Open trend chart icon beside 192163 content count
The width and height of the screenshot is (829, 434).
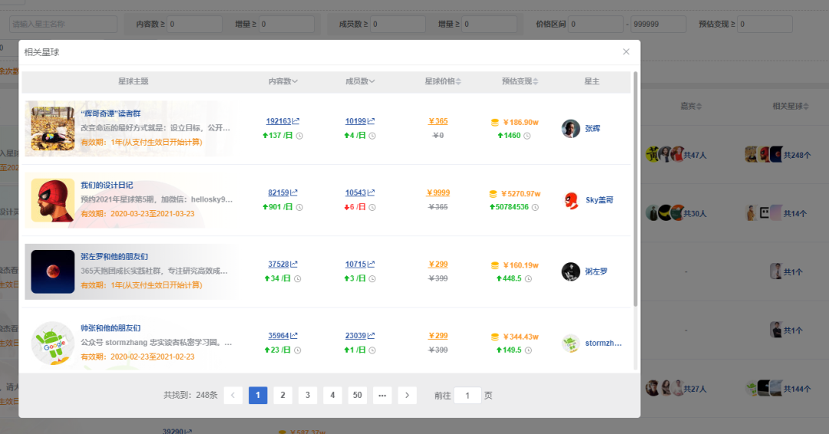coord(296,121)
